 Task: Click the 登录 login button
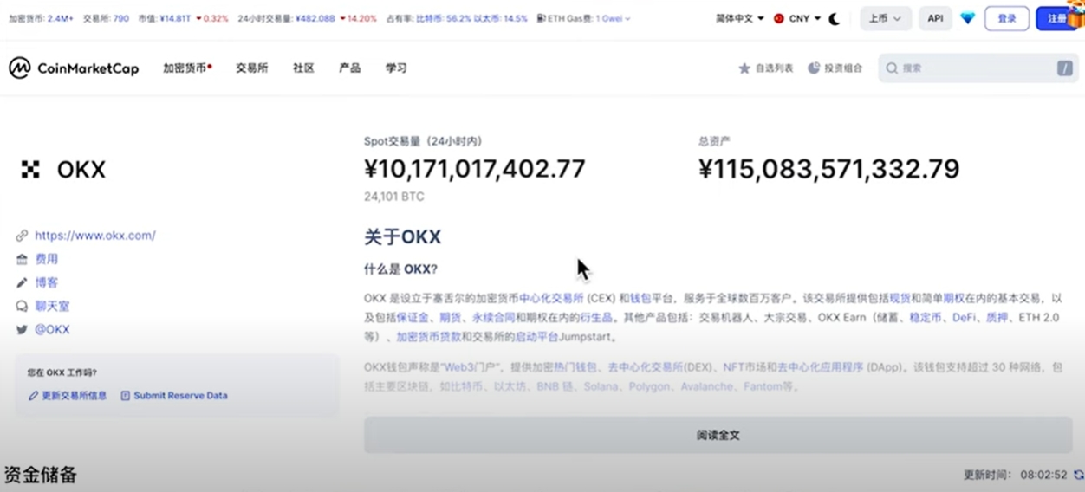pyautogui.click(x=1007, y=18)
